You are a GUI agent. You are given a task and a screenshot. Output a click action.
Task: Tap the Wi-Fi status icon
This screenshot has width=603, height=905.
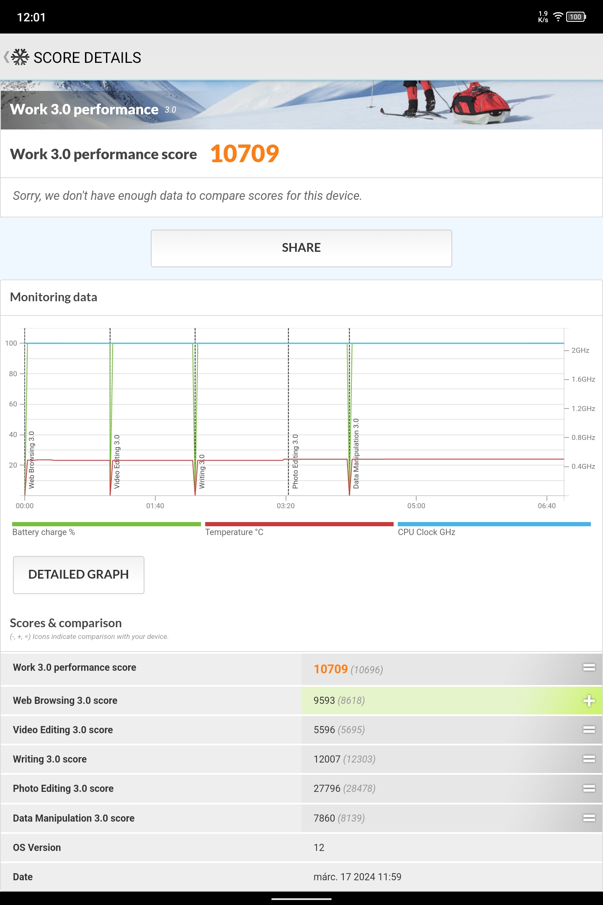click(x=558, y=17)
